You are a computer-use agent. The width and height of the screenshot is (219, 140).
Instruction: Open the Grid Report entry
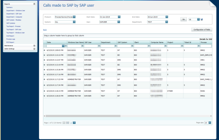click(10, 36)
